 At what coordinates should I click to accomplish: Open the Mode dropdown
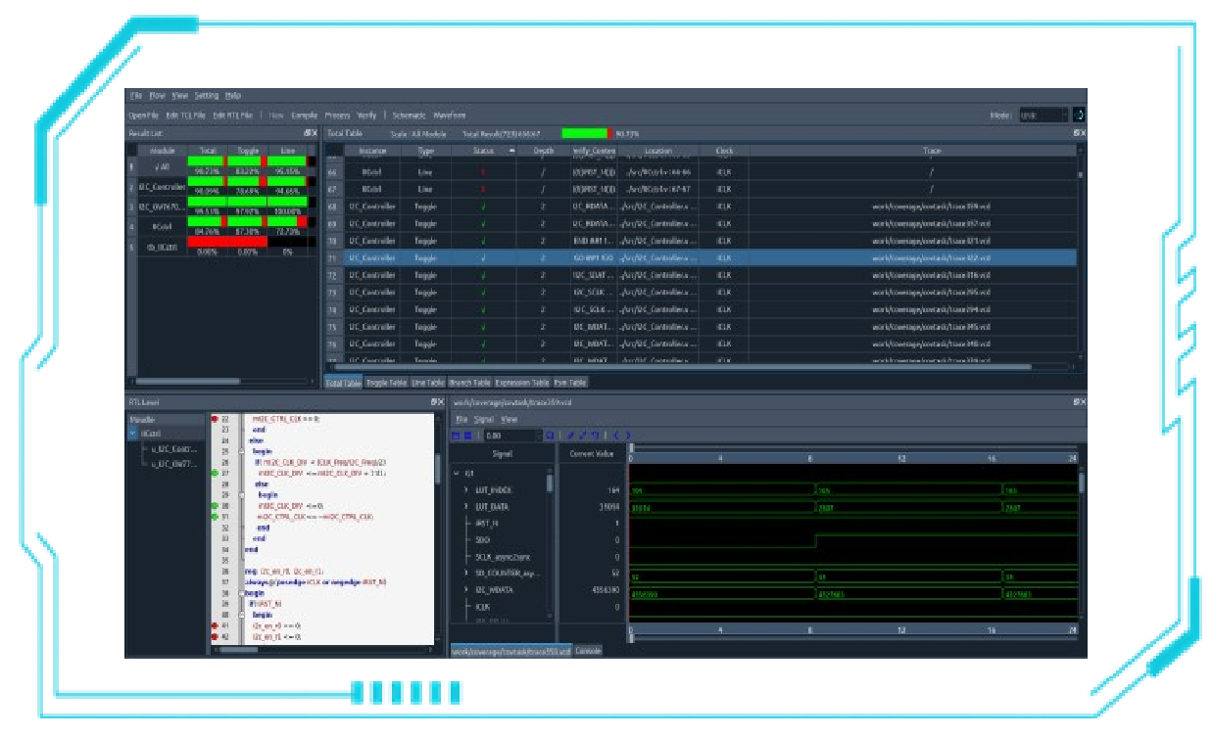click(1043, 115)
